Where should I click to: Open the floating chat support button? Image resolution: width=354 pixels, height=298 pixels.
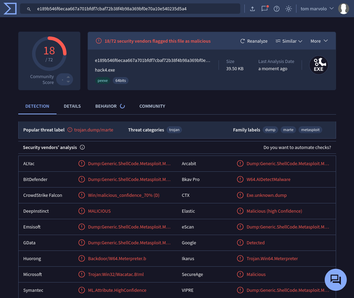tap(335, 280)
